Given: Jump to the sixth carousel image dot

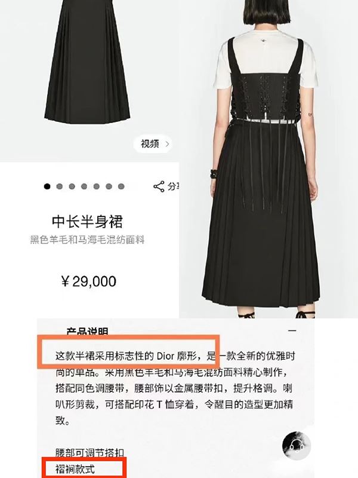Looking at the screenshot, I should pyautogui.click(x=109, y=186).
